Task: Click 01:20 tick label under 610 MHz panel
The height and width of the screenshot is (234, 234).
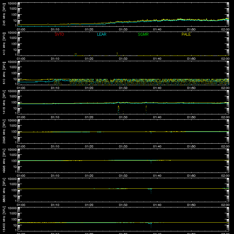Action: (89, 88)
